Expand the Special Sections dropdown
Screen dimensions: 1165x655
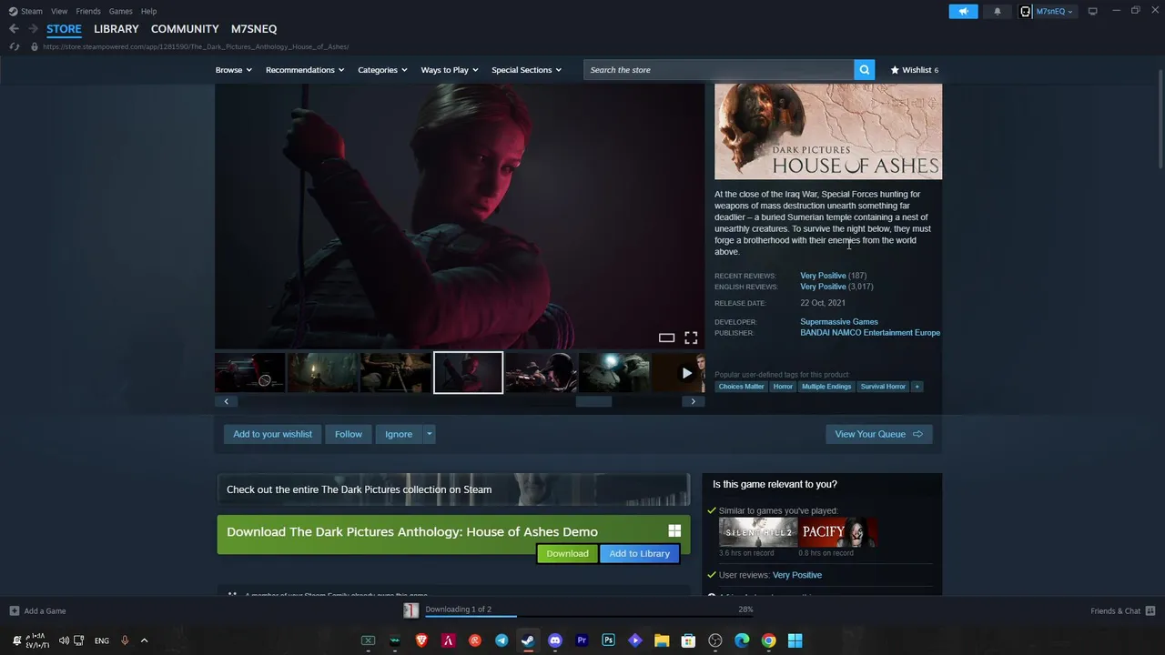click(526, 70)
